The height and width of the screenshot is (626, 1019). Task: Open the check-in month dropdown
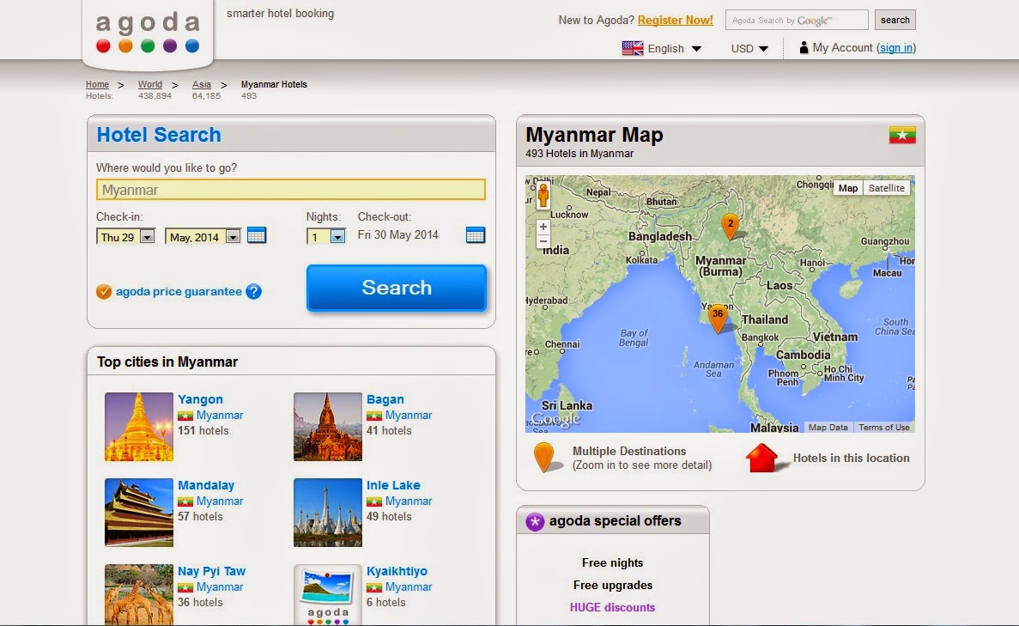click(x=203, y=237)
